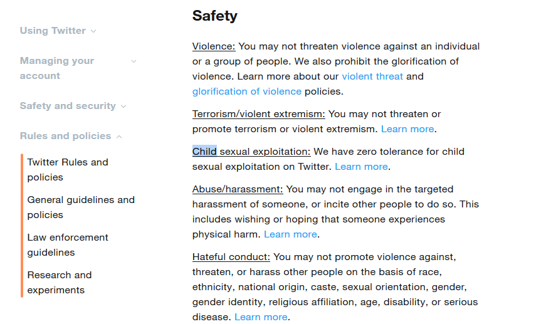This screenshot has height=324, width=551.
Task: Click Learn more after child exploitation text
Action: pos(361,167)
